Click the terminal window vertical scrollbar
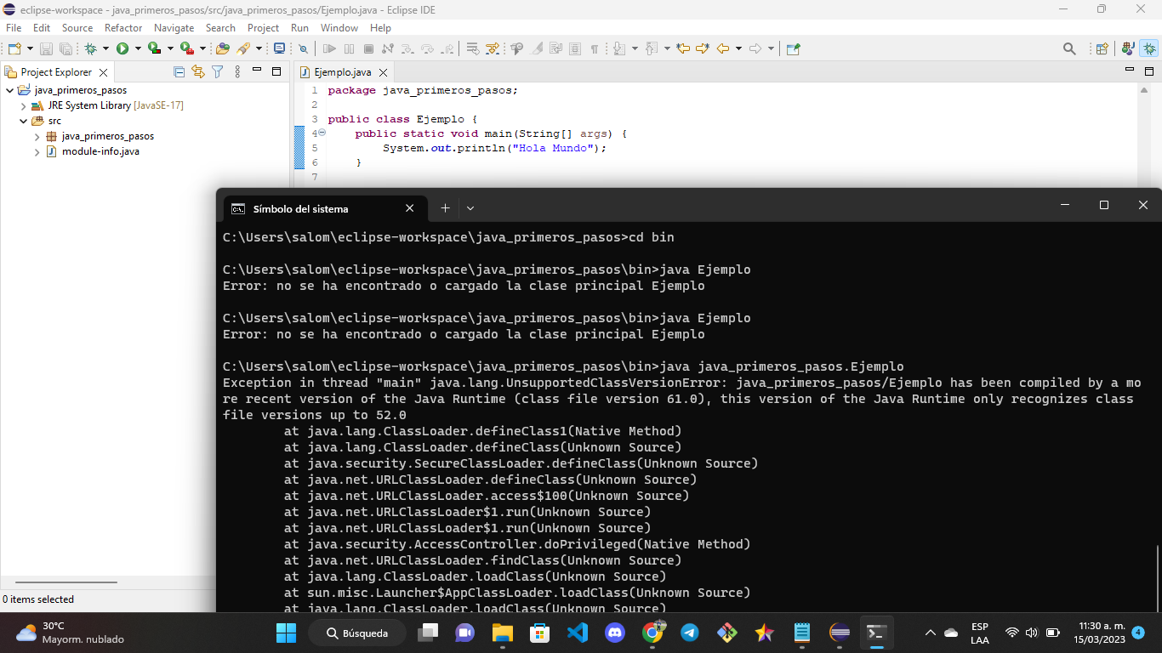This screenshot has height=653, width=1162. coord(1158,578)
